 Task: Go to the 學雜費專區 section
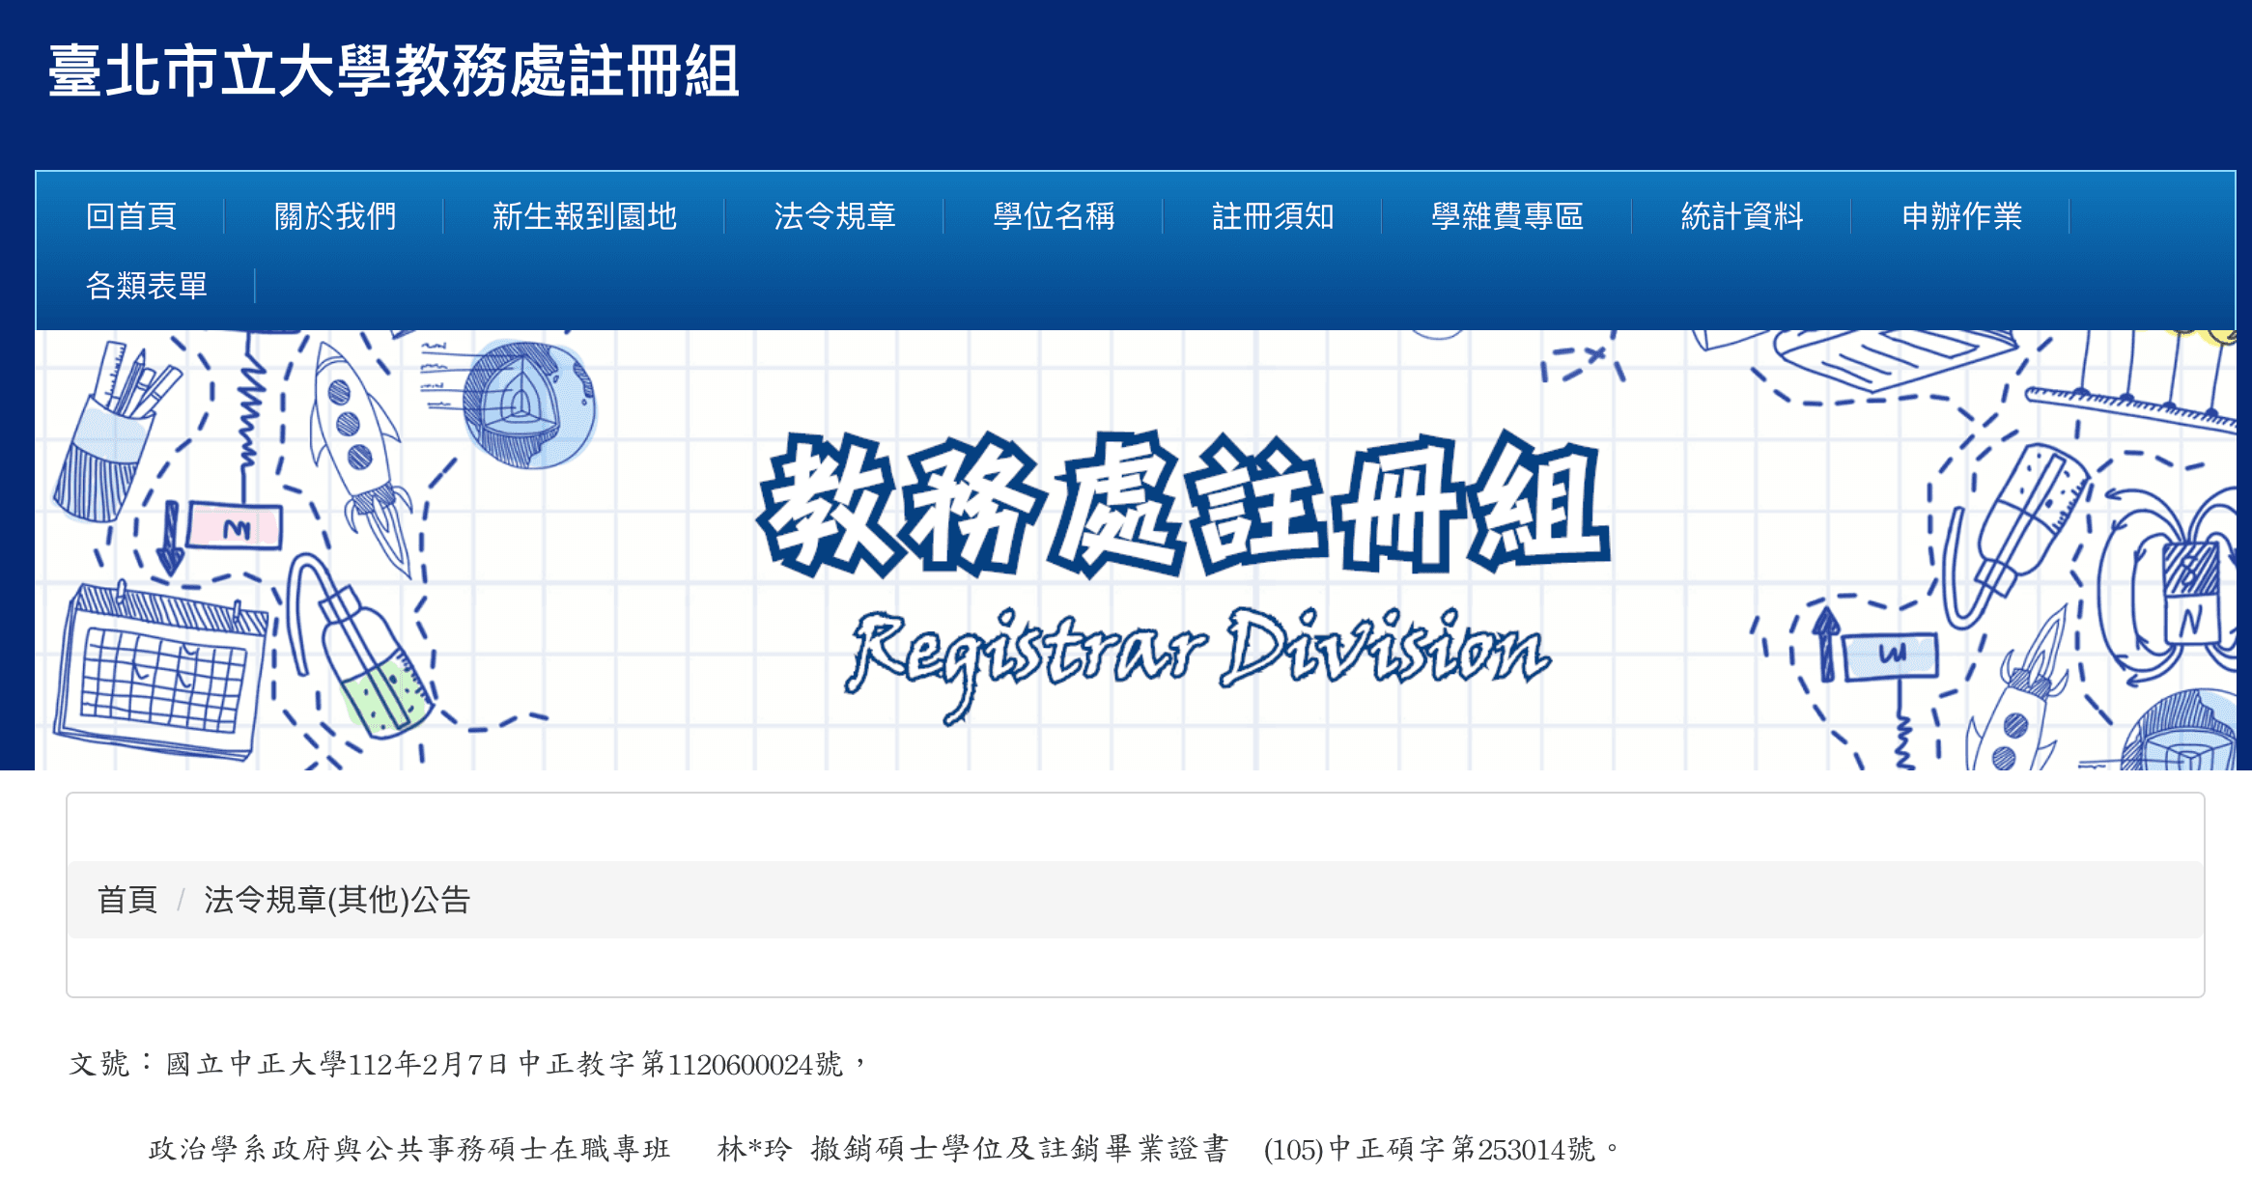[1507, 216]
